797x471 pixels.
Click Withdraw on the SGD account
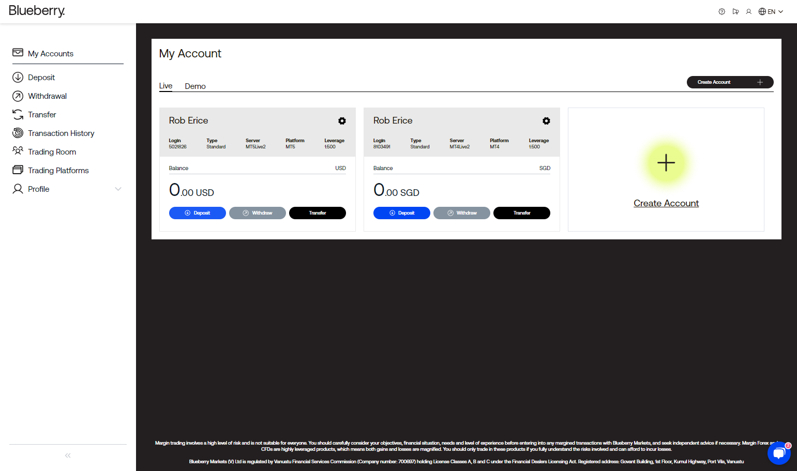click(462, 213)
